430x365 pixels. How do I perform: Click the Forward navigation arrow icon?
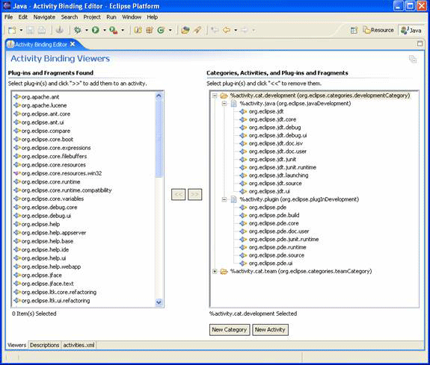tap(245, 30)
